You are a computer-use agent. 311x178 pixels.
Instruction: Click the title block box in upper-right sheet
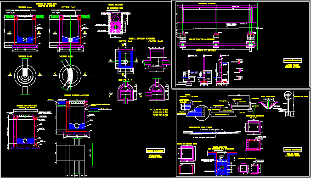point(293,61)
